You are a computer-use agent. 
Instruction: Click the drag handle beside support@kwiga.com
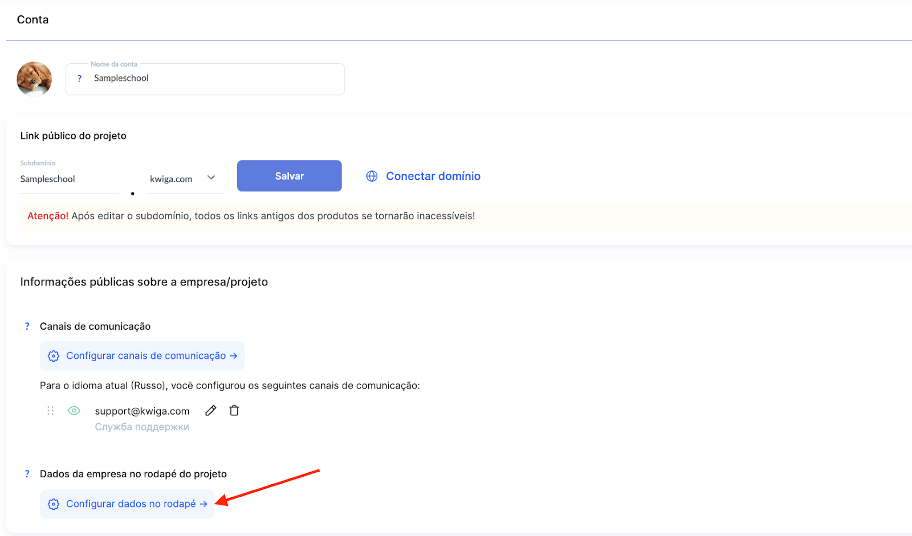click(50, 411)
